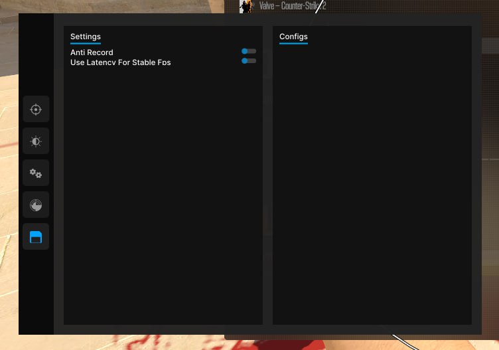Click the Configs section header

point(293,37)
